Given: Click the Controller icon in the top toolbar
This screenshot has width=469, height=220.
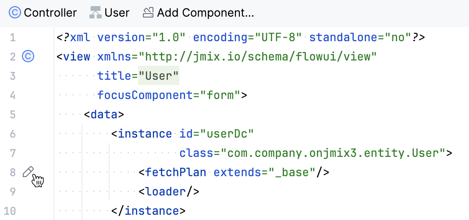Looking at the screenshot, I should [x=14, y=13].
